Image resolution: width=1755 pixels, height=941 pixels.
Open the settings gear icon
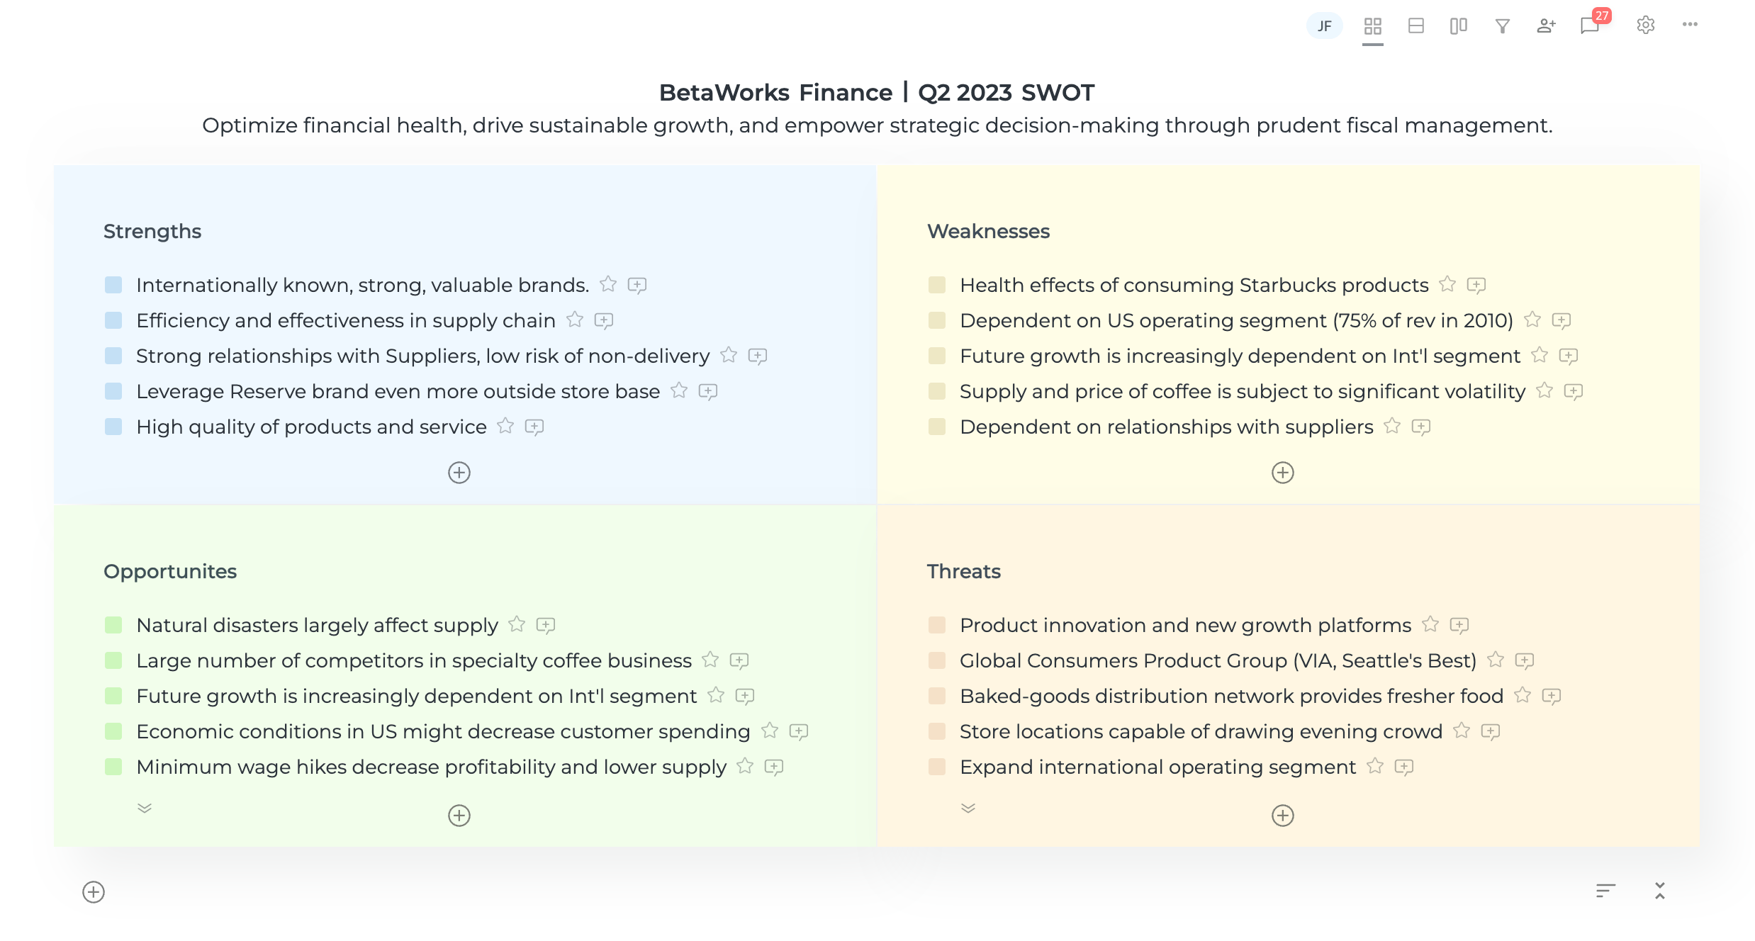(x=1645, y=26)
